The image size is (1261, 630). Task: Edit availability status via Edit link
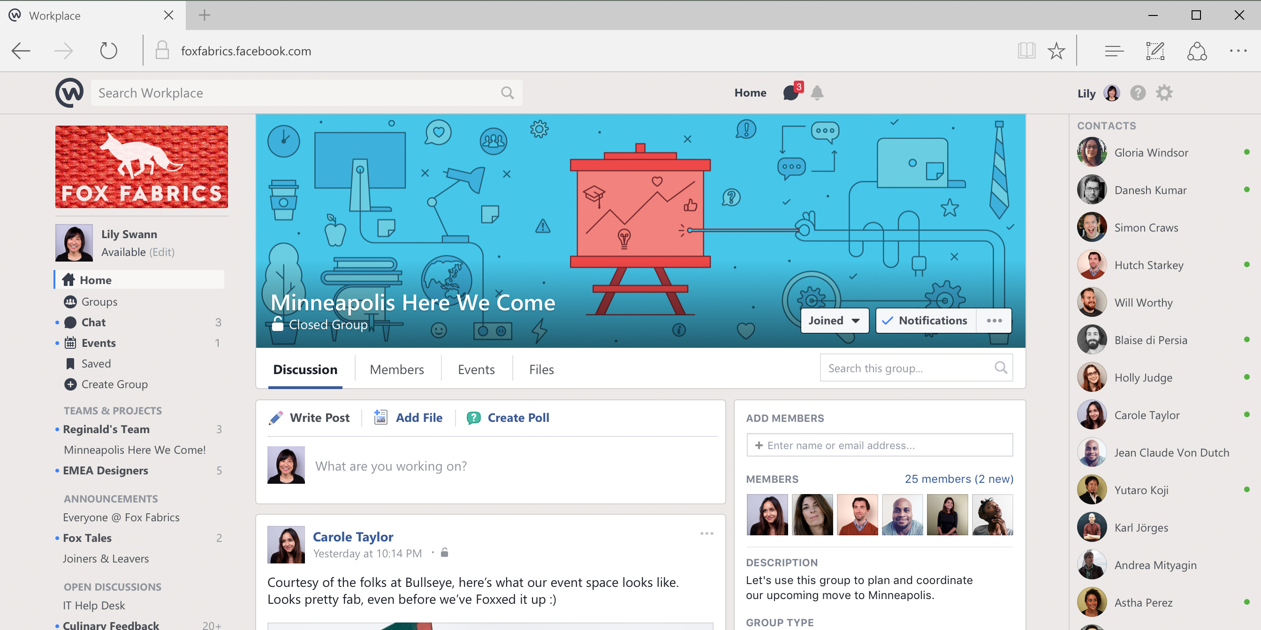point(162,252)
